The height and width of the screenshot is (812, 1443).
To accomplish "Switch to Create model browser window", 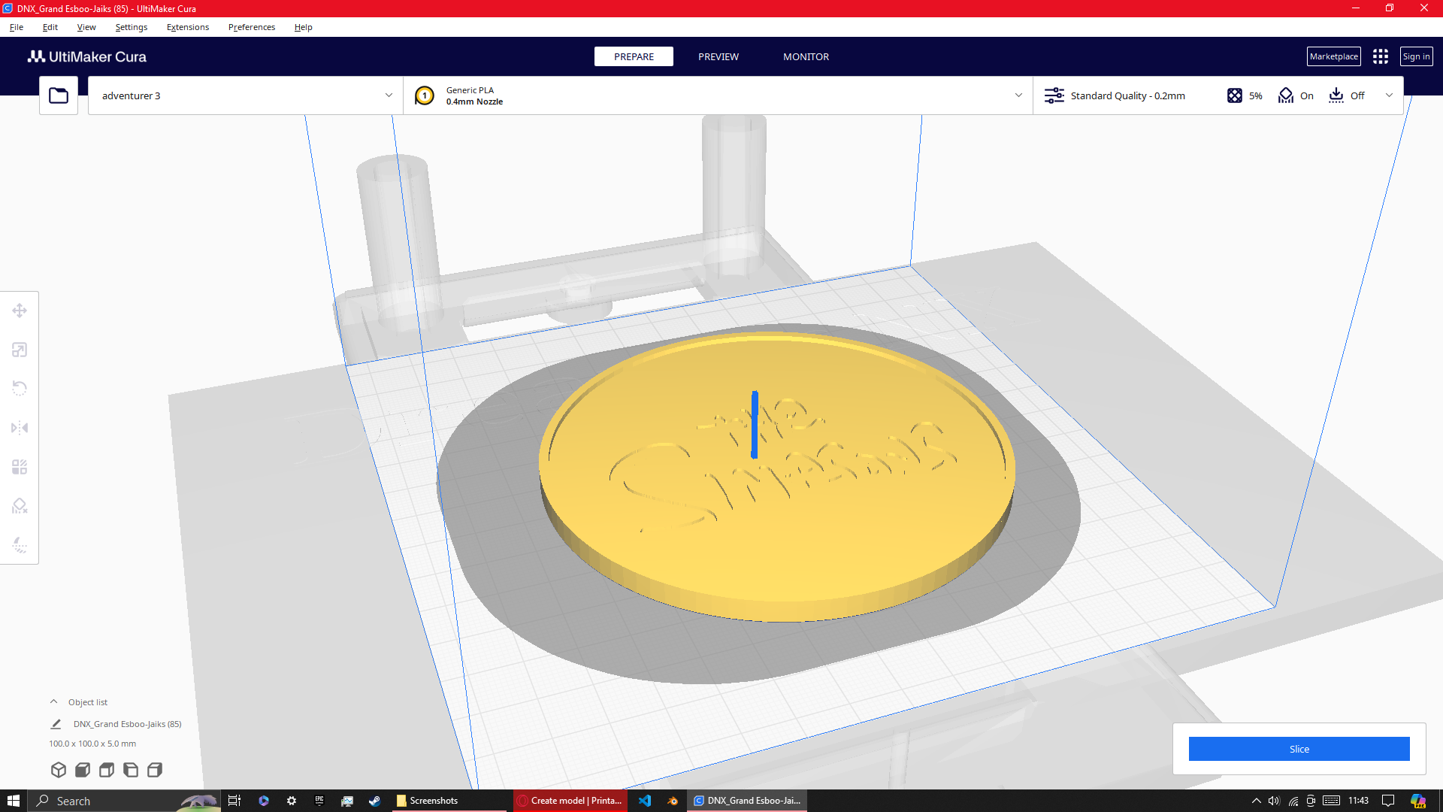I will pyautogui.click(x=570, y=801).
